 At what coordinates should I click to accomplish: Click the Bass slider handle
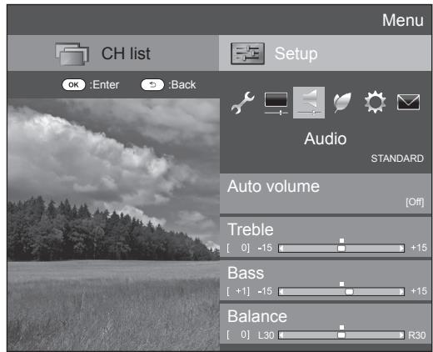349,291
